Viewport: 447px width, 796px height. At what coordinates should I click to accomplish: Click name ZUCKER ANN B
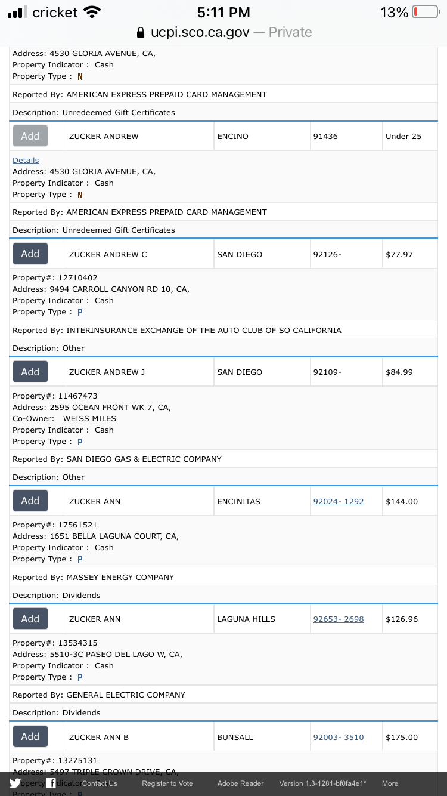pyautogui.click(x=99, y=737)
